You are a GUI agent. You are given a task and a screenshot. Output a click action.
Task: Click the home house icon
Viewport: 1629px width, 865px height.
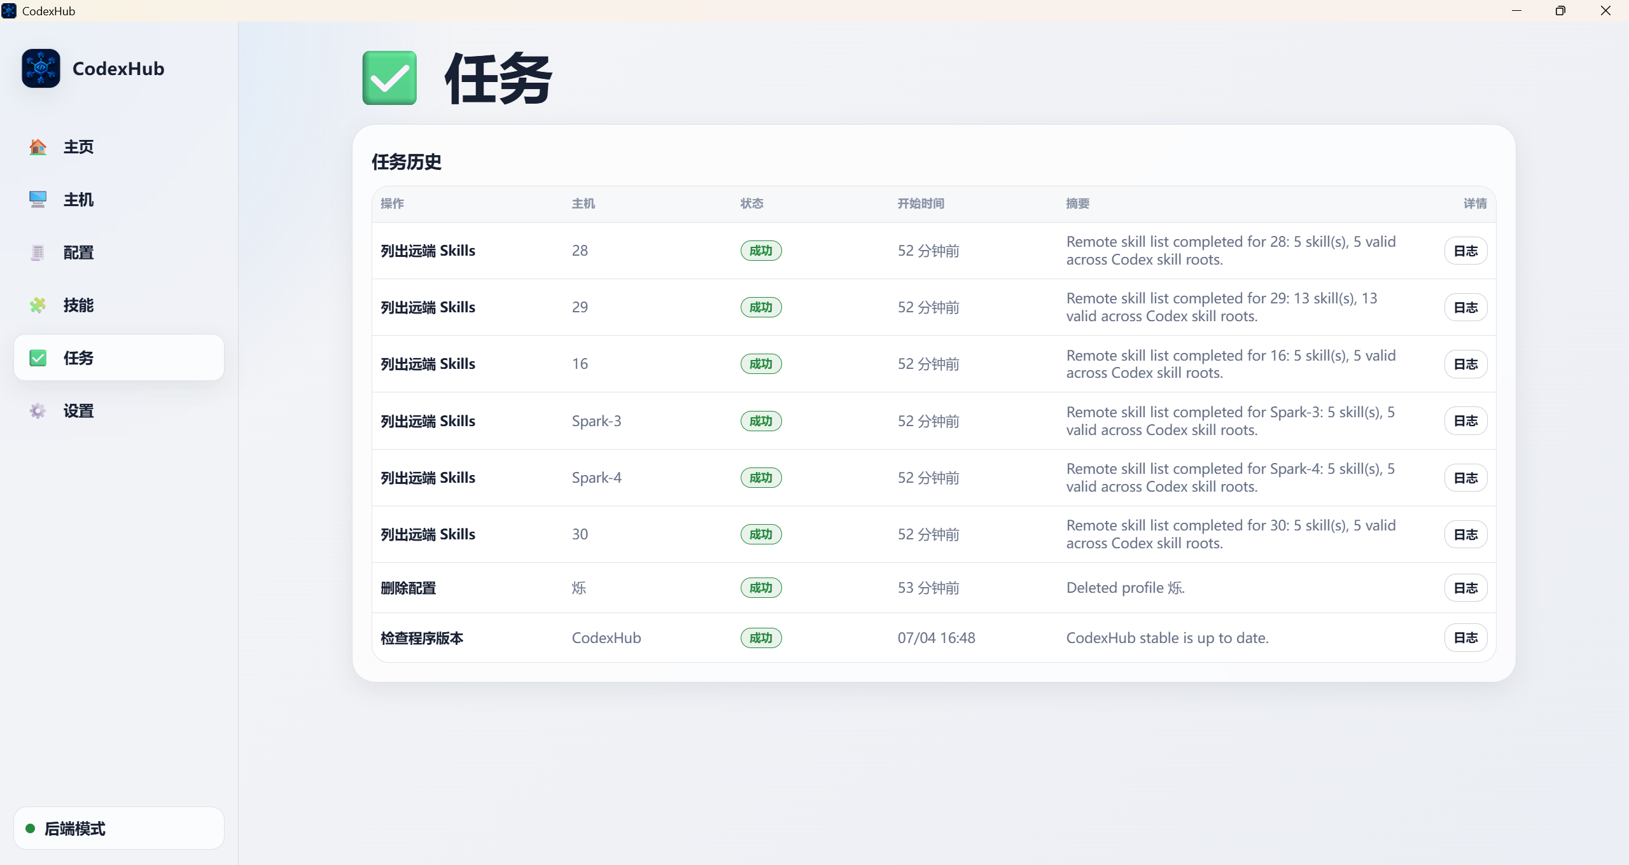[38, 147]
